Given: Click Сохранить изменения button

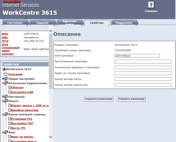Looking at the screenshot, I should 98,99.
